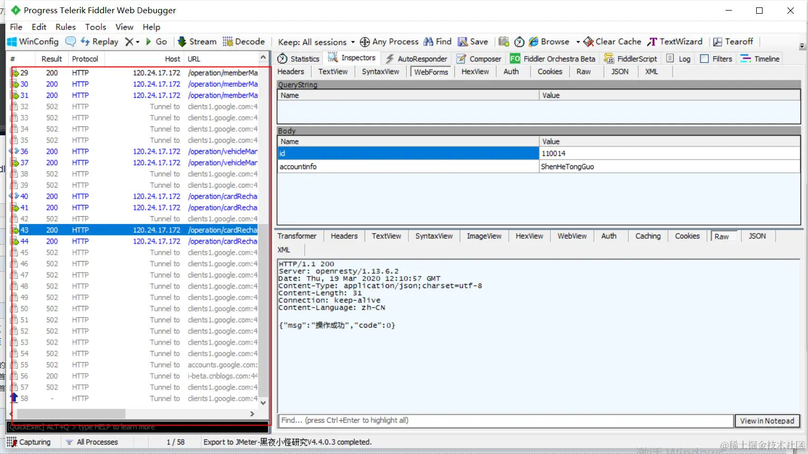This screenshot has width=808, height=454.
Task: Toggle Capturing in the status bar
Action: tap(29, 442)
